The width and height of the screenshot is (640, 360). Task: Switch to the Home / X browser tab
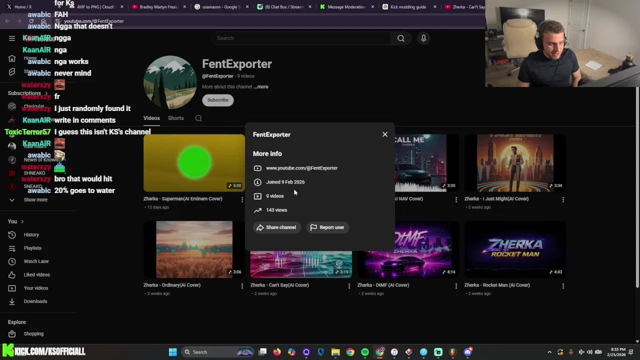(x=30, y=7)
